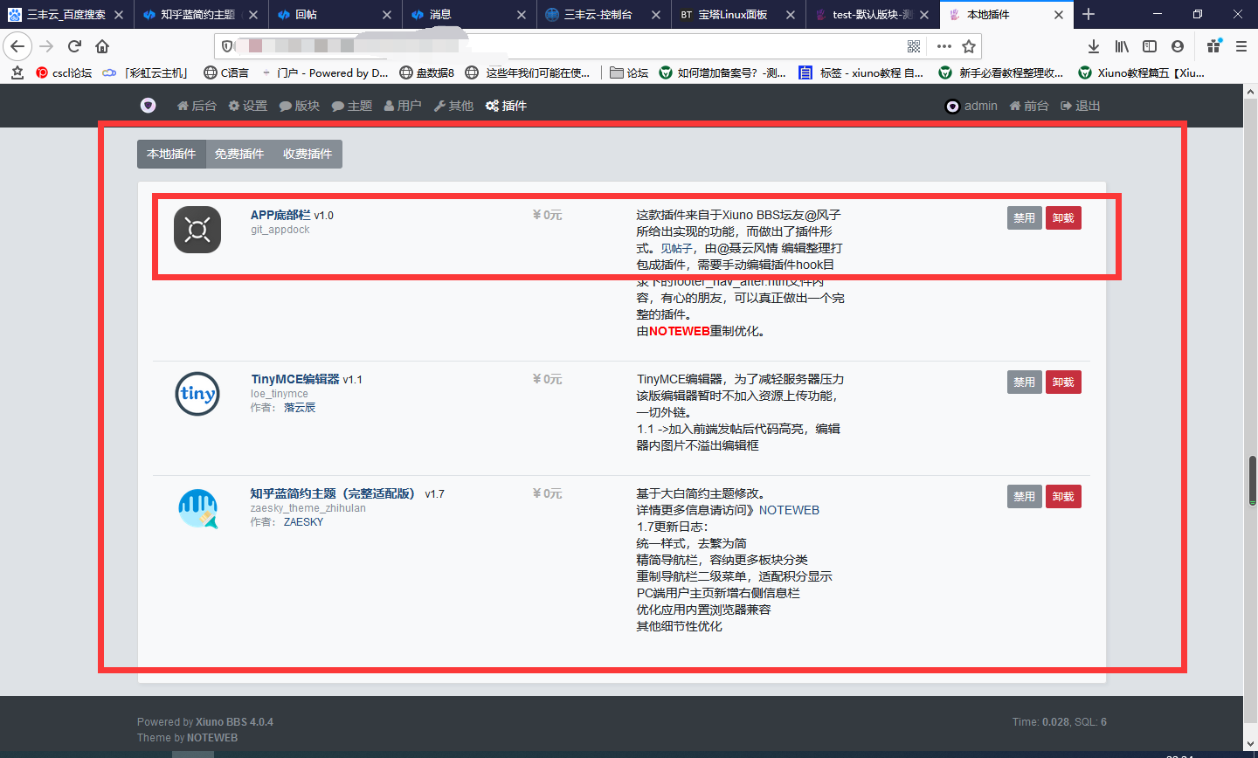Open author link ZAESKY
The height and width of the screenshot is (758, 1258).
tap(303, 522)
